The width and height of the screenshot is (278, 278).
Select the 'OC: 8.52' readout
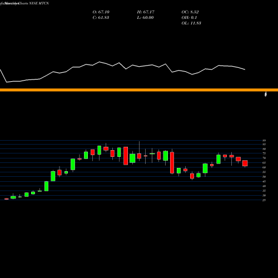[190, 12]
